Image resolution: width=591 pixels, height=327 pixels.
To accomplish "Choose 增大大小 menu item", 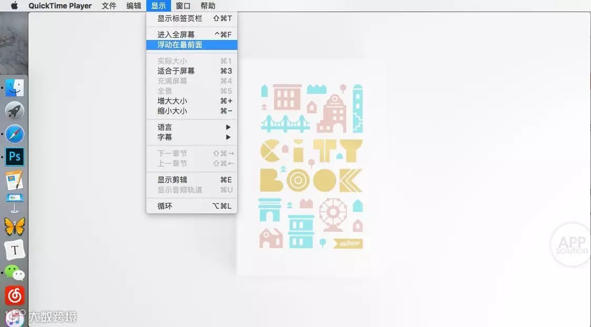I will 192,101.
